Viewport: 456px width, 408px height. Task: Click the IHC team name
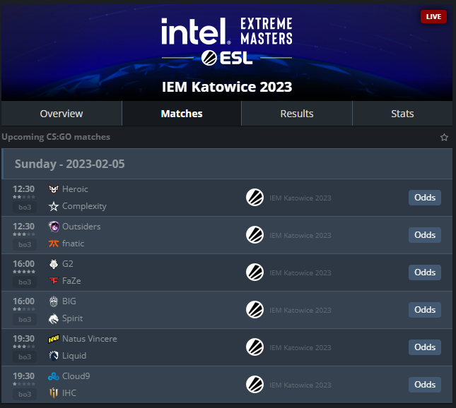click(x=69, y=393)
